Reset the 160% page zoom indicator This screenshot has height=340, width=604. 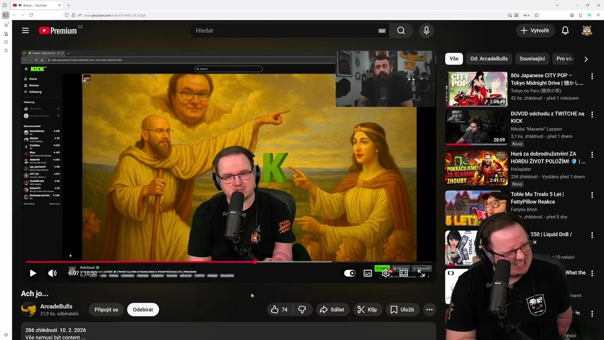tap(526, 15)
